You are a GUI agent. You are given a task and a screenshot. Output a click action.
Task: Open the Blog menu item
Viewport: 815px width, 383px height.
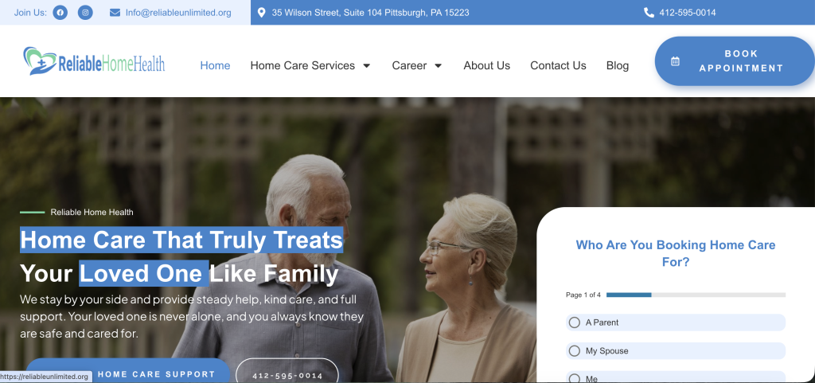tap(618, 65)
